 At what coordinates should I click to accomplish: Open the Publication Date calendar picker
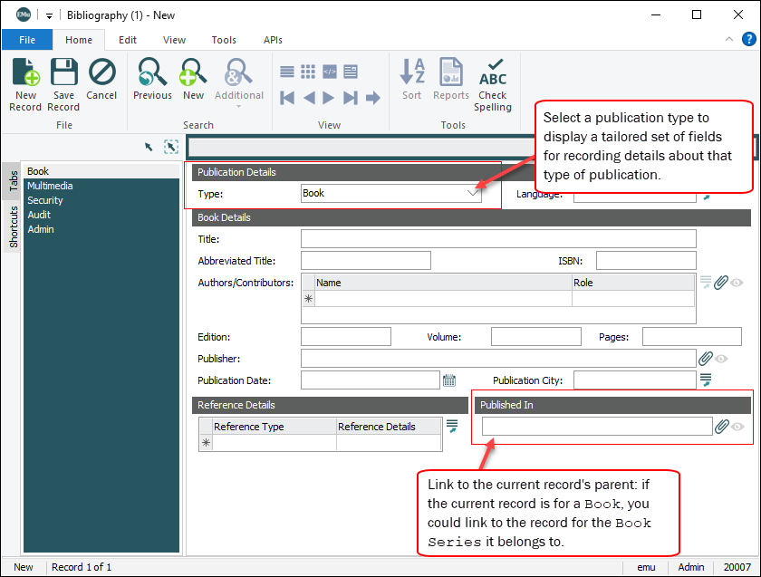pos(449,380)
